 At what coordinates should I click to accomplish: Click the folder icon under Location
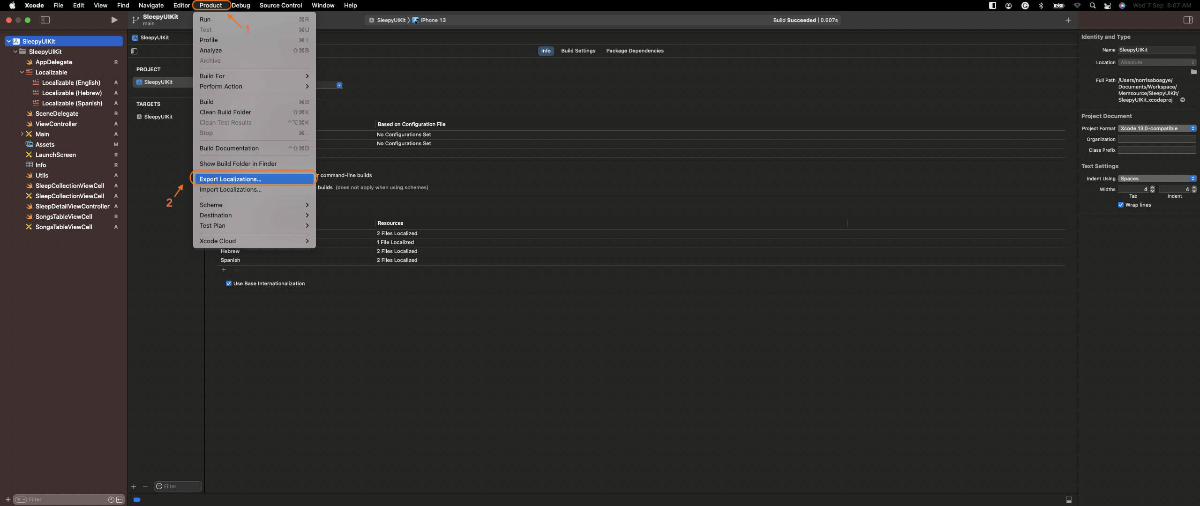pos(1193,72)
